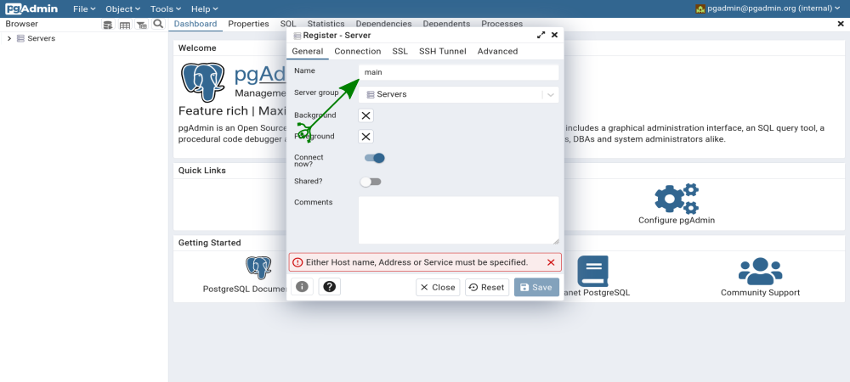Click the Reset button
This screenshot has width=850, height=382.
click(x=487, y=287)
